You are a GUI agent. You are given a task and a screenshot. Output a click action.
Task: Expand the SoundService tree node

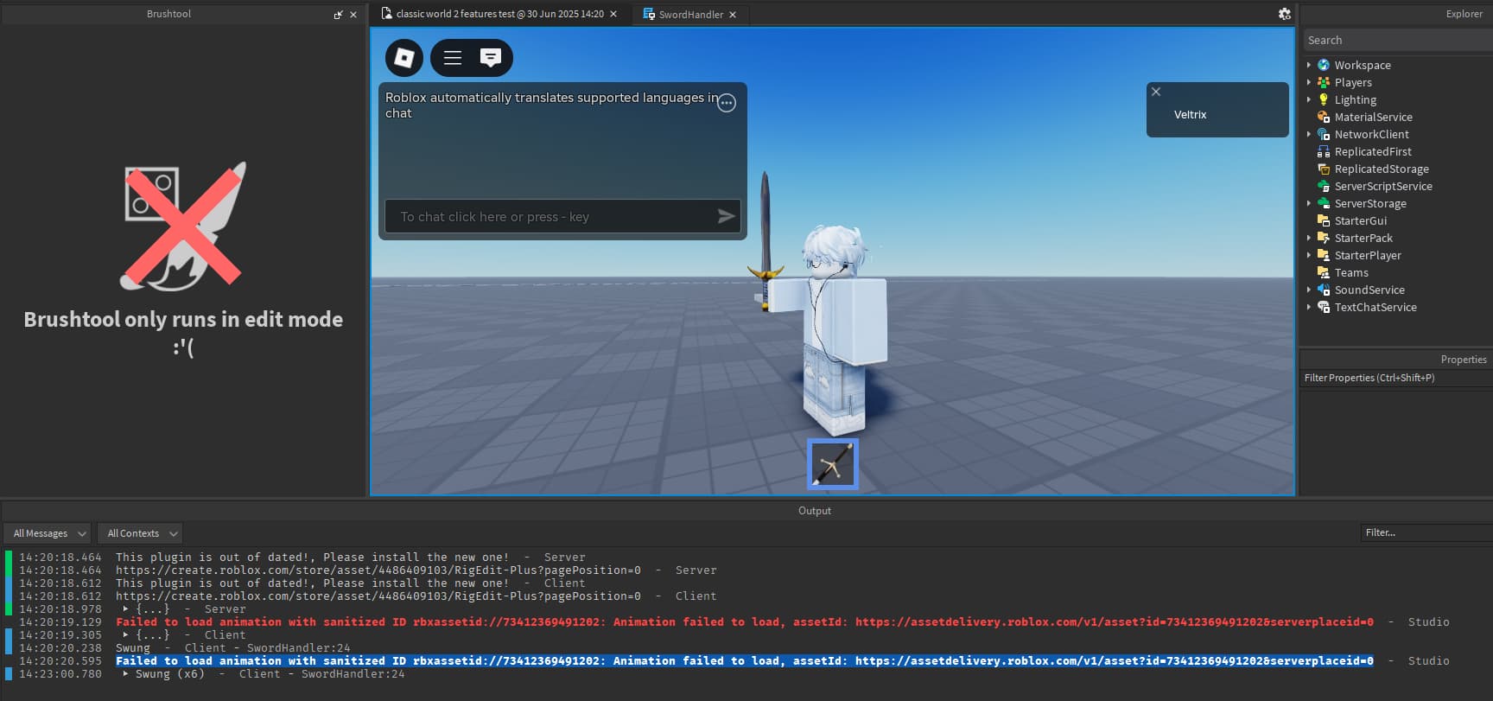tap(1309, 290)
